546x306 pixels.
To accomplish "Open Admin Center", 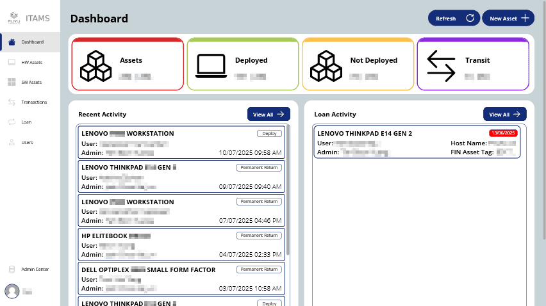I will (30, 269).
